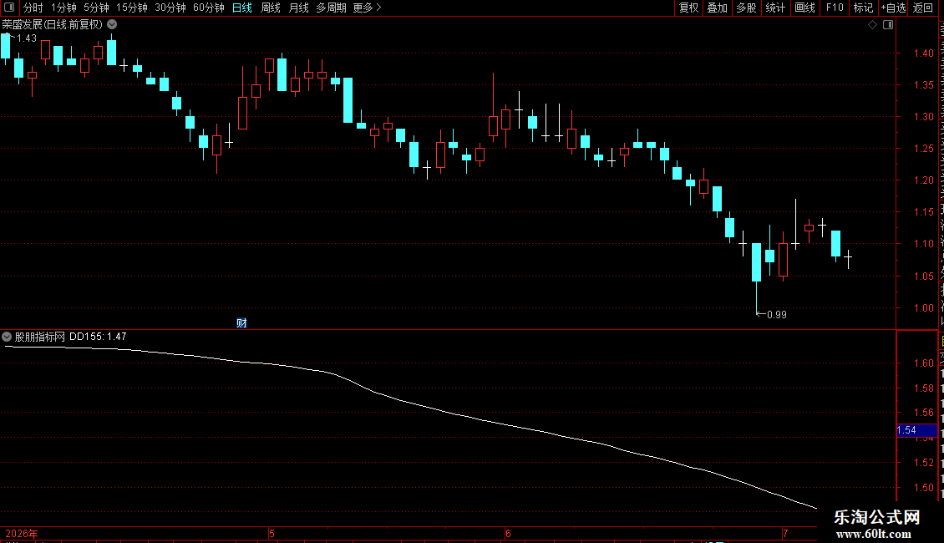Expand the 更多 periods menu
The width and height of the screenshot is (944, 543).
(367, 8)
